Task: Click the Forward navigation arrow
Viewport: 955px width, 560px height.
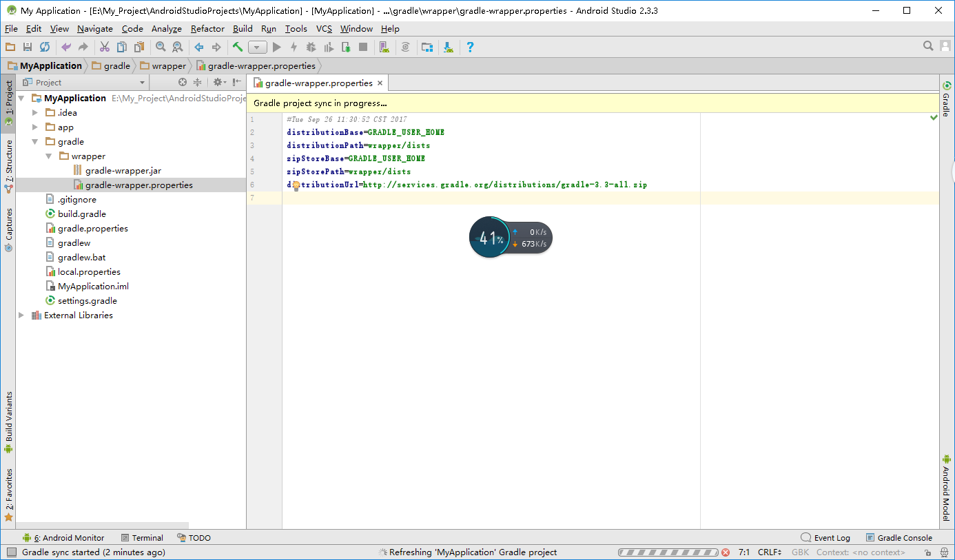Action: 216,47
